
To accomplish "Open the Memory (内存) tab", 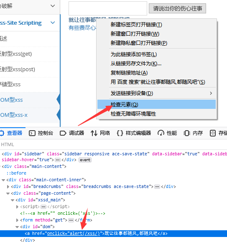I will click(193, 133).
